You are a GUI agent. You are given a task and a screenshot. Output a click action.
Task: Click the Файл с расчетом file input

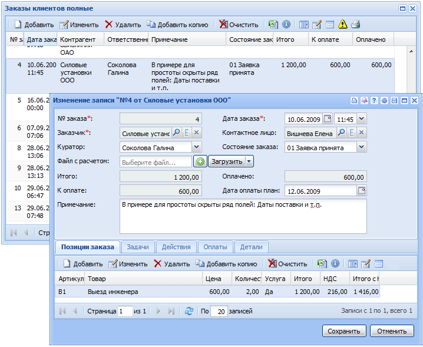(x=156, y=162)
